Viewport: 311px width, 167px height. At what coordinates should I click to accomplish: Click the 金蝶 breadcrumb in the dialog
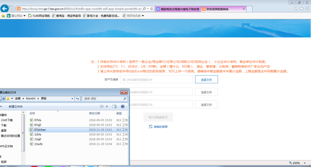click(x=18, y=98)
